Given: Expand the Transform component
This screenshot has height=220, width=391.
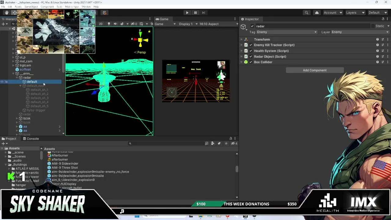Looking at the screenshot, I should point(241,39).
